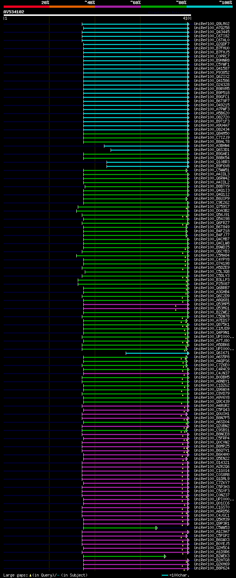Select the UniRef100_A4RUR2 entry
The image size is (236, 578).
[x=212, y=406]
